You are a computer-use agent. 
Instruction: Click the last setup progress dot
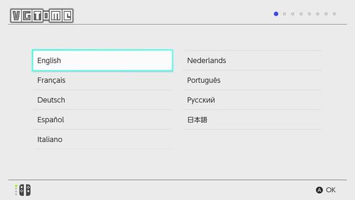pyautogui.click(x=334, y=14)
